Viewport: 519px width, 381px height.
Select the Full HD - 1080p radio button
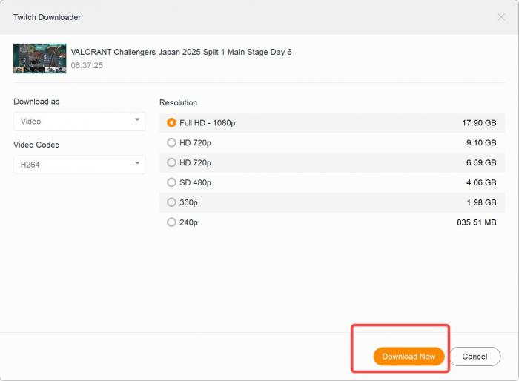click(171, 123)
